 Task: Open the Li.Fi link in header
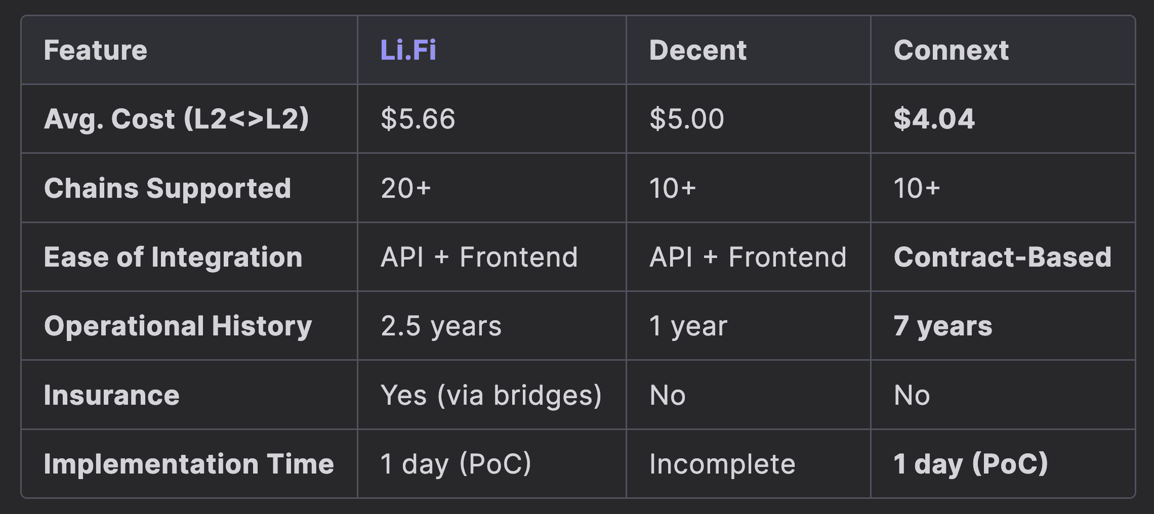pos(408,50)
